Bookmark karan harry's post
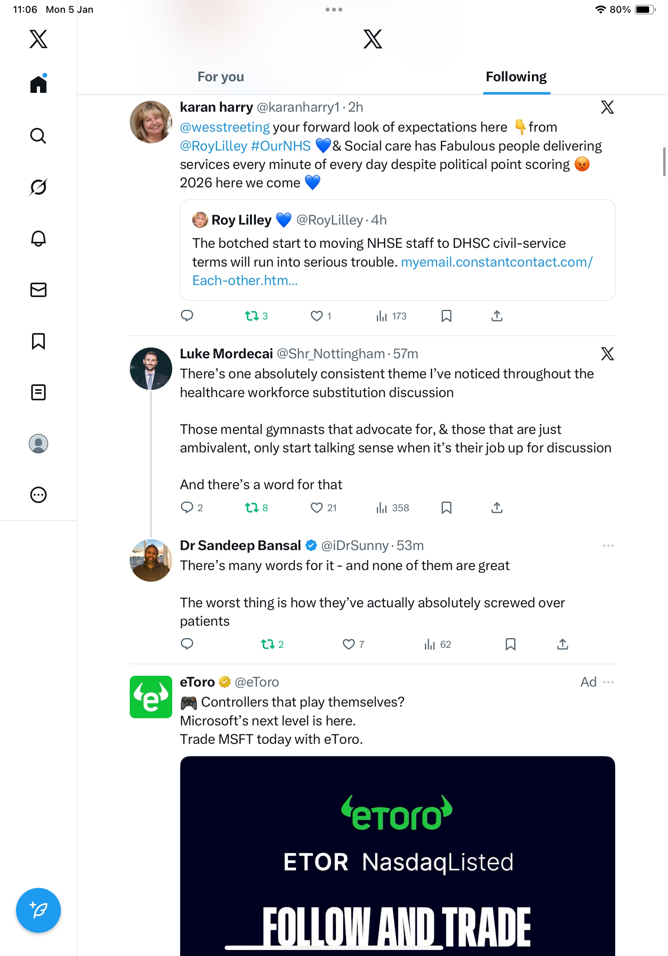 446,316
